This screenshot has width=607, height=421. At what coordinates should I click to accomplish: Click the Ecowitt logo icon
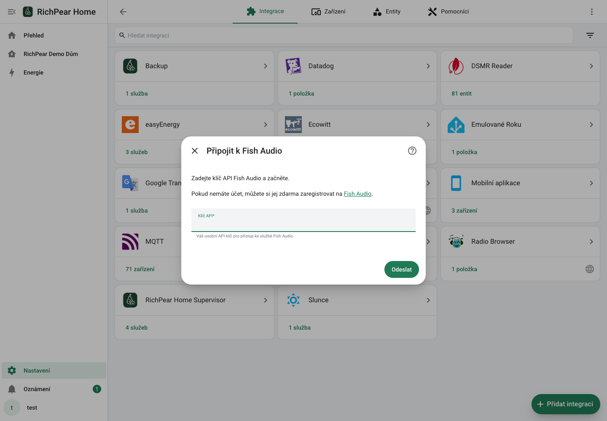[x=293, y=125]
